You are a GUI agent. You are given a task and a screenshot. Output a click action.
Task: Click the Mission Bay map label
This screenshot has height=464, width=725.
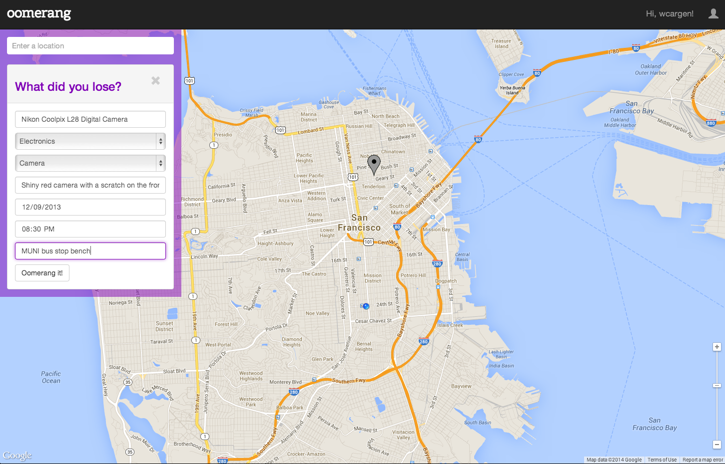point(436,230)
